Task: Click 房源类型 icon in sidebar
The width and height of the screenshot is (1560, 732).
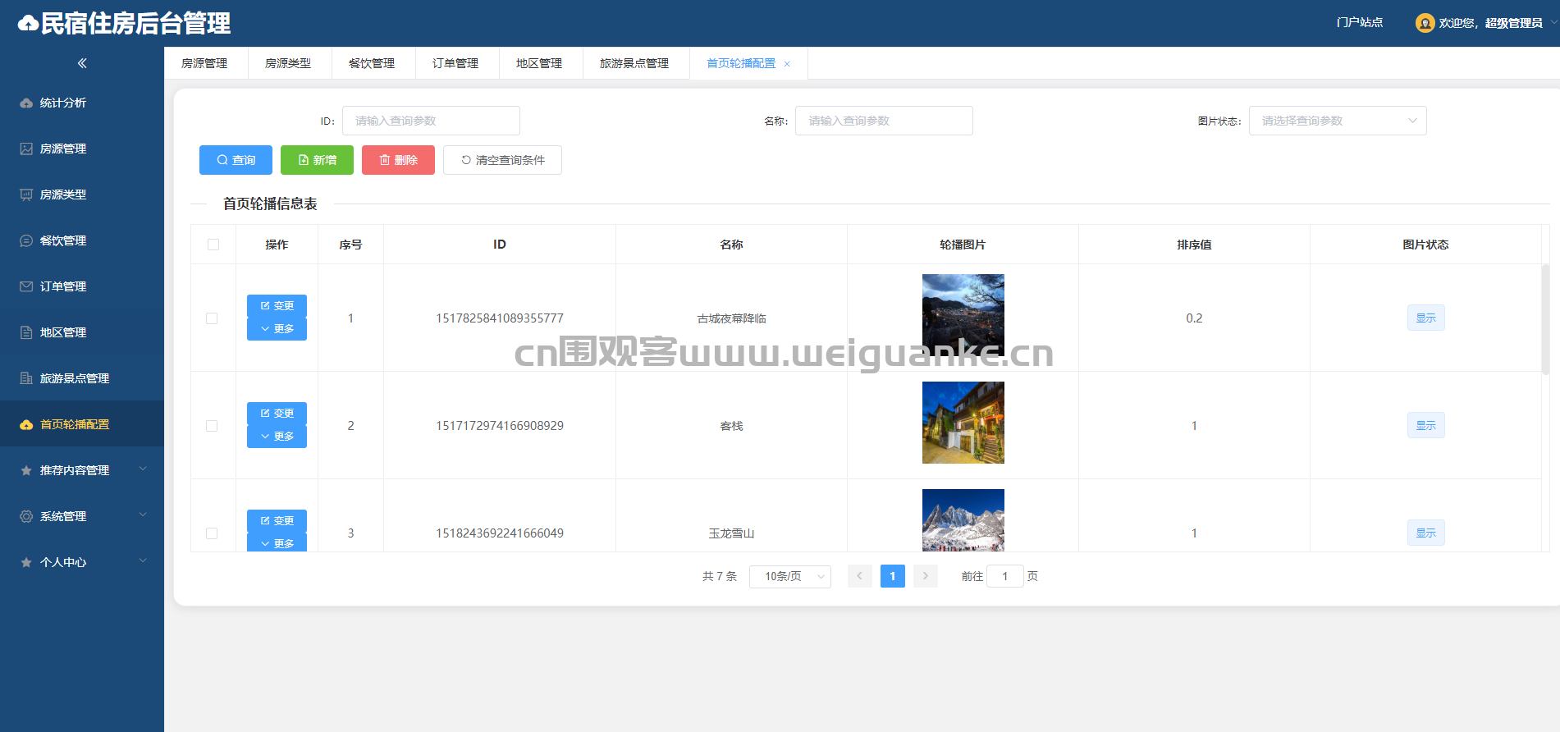Action: tap(26, 195)
